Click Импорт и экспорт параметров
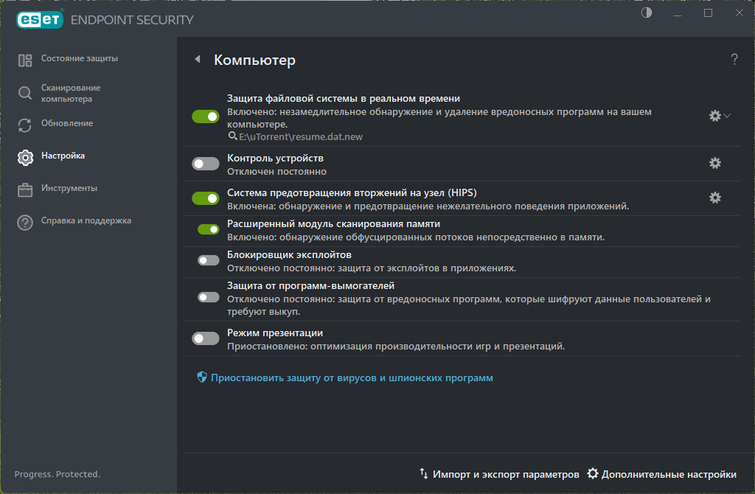 (x=499, y=474)
